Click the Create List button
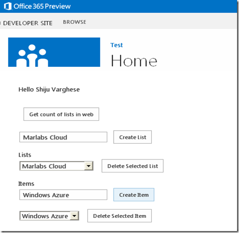Image resolution: width=239 pixels, height=233 pixels. coord(133,137)
